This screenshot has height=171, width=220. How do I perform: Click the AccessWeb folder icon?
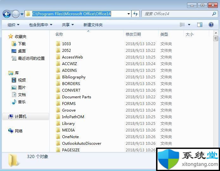[x=58, y=57]
